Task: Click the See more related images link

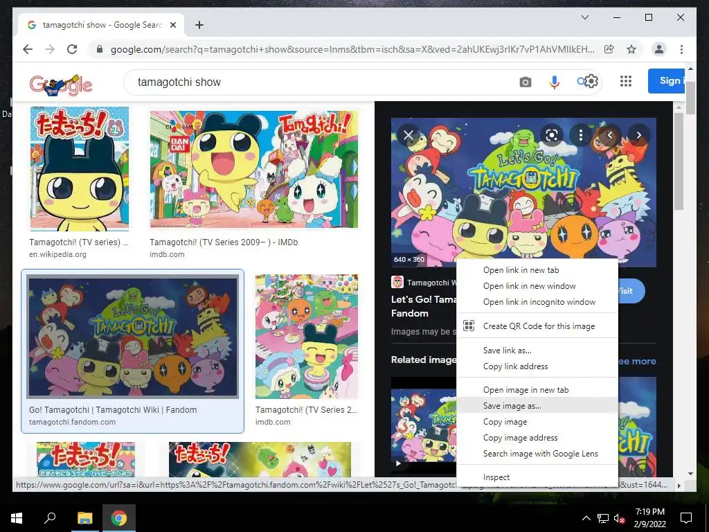Action: 637,360
